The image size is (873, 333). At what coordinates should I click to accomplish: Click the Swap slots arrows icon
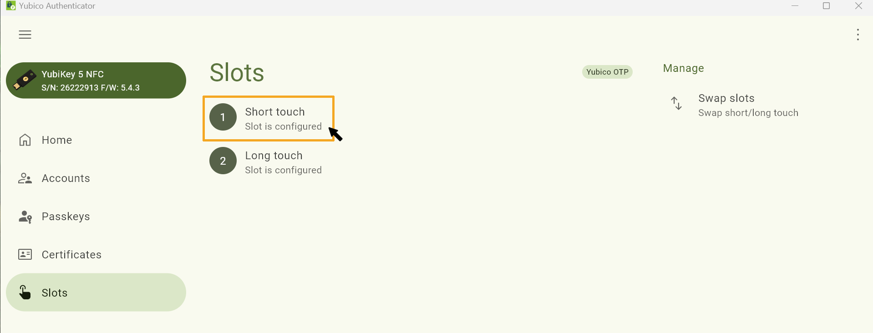coord(676,103)
